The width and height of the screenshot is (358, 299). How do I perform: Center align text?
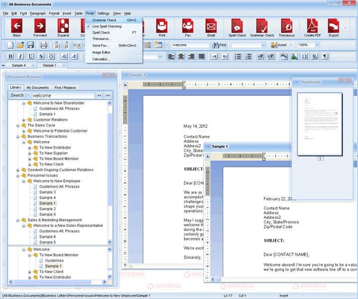(x=181, y=56)
